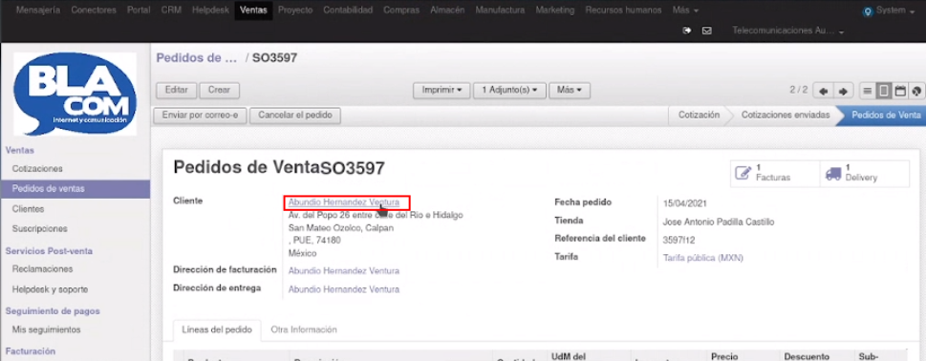The image size is (926, 361).
Task: Go to previous record arrow
Action: [x=823, y=91]
